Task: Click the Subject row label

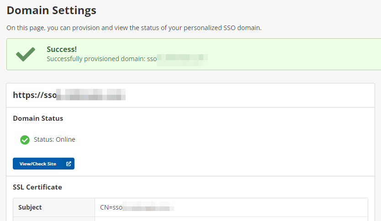Action: 30,207
